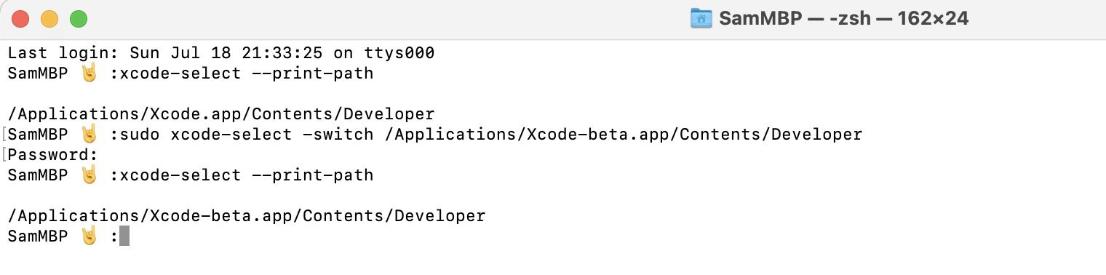
Task: Click the rock-hand emoji on last empty prompt
Action: tap(89, 236)
